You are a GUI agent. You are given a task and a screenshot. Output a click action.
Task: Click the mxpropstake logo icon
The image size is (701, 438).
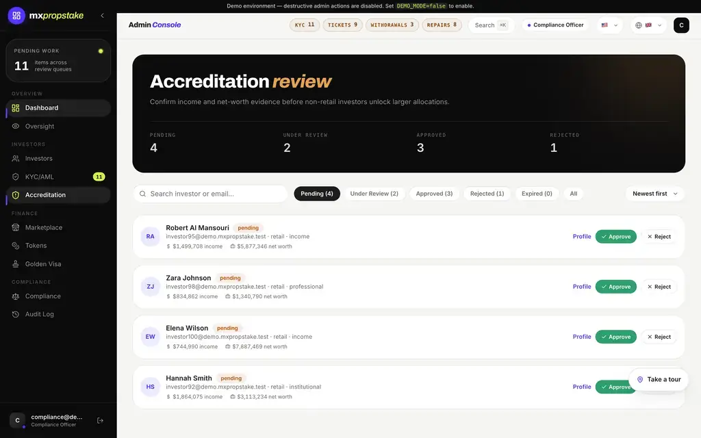tap(16, 16)
